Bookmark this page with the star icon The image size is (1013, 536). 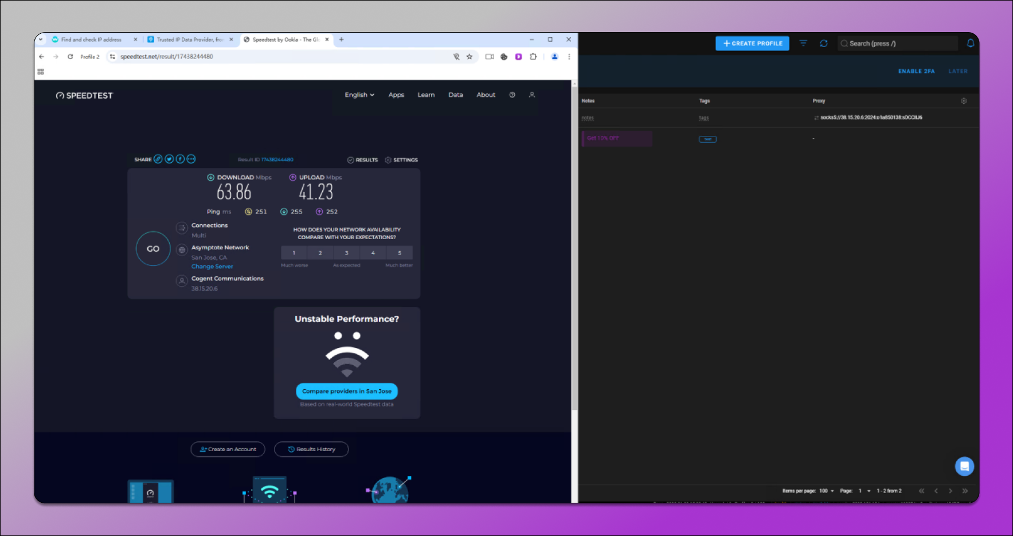tap(470, 57)
